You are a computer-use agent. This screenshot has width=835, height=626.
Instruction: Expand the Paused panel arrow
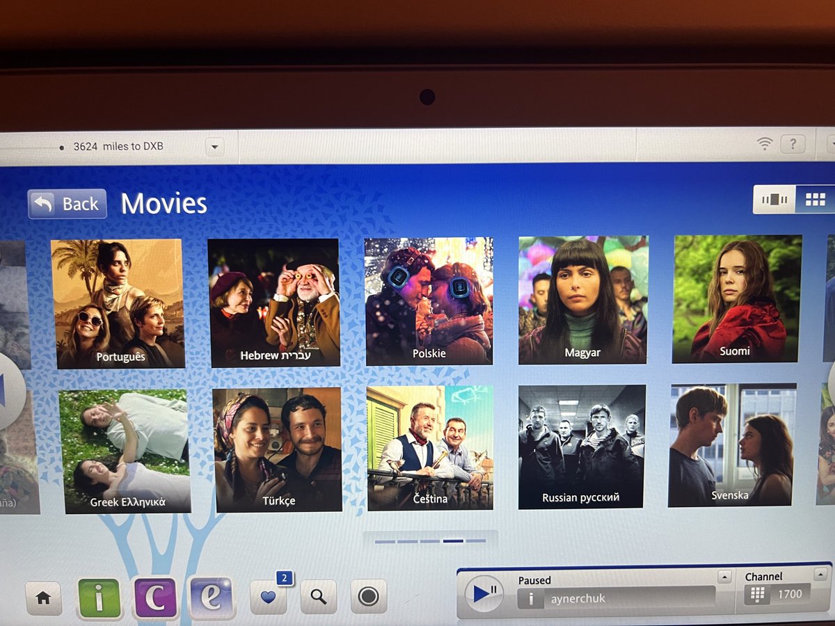click(724, 577)
